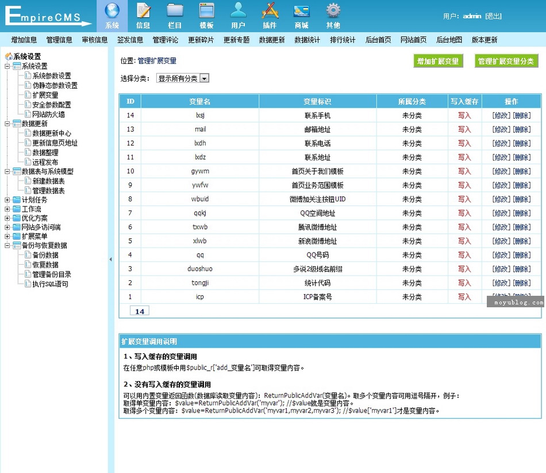Click the 增加扩展变量 button
546x473 pixels.
tap(438, 61)
